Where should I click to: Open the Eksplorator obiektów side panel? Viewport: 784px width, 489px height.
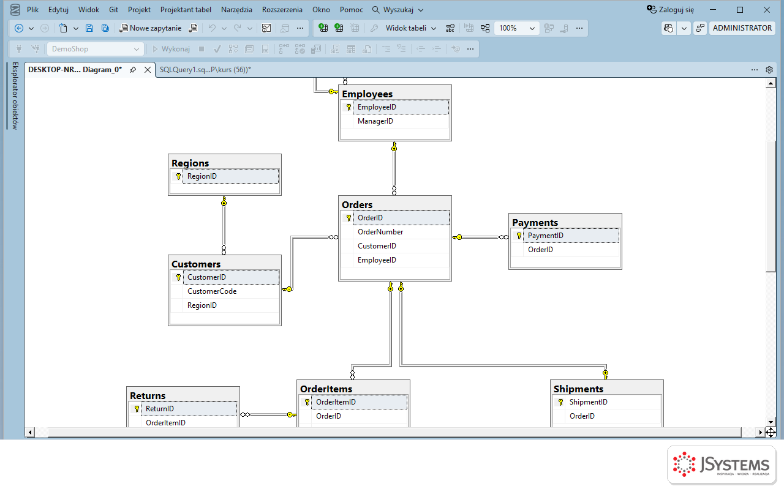tap(15, 95)
